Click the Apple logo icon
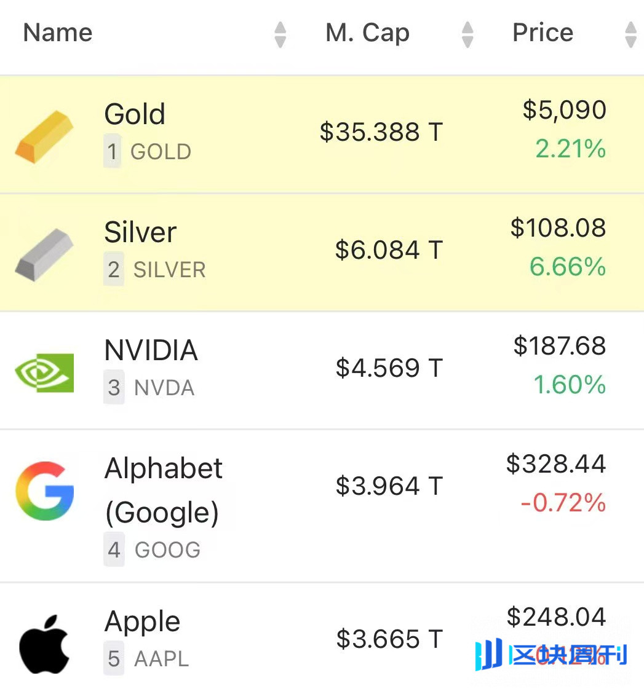 tap(44, 643)
